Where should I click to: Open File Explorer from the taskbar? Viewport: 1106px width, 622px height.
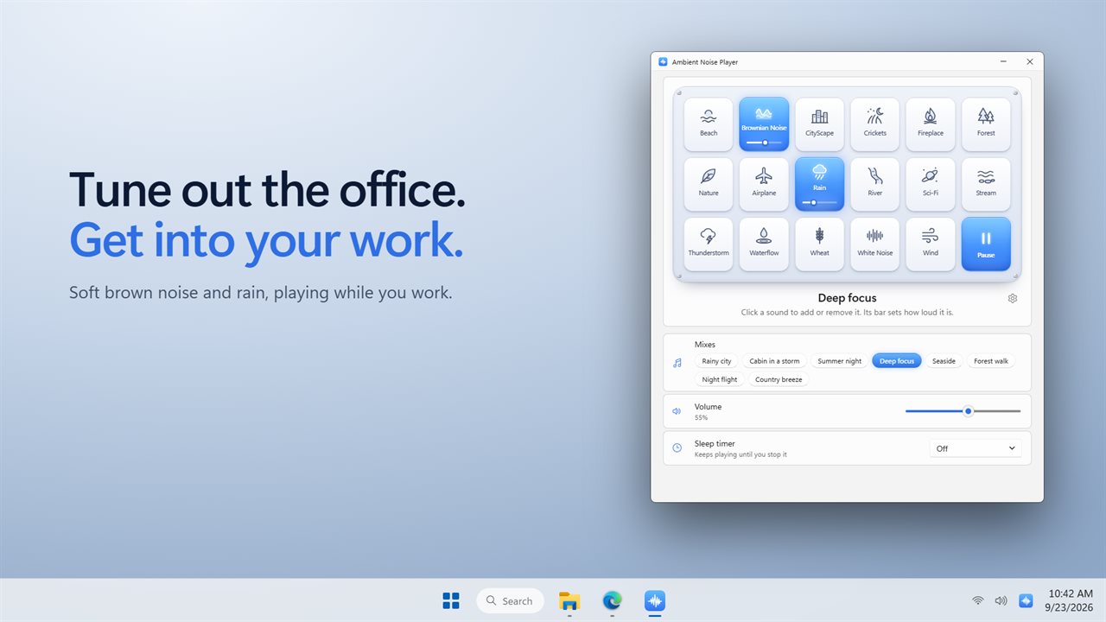tap(569, 600)
